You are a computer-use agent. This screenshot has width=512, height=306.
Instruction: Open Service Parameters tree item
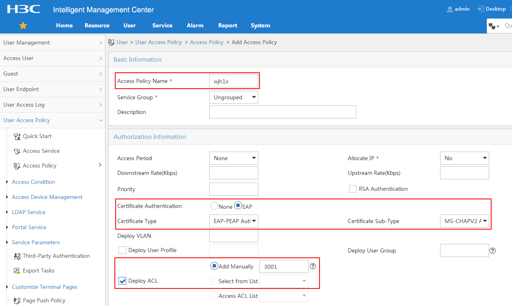(x=36, y=242)
